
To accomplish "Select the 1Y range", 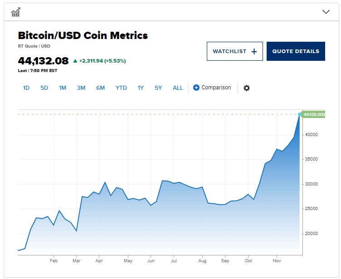I will (141, 88).
